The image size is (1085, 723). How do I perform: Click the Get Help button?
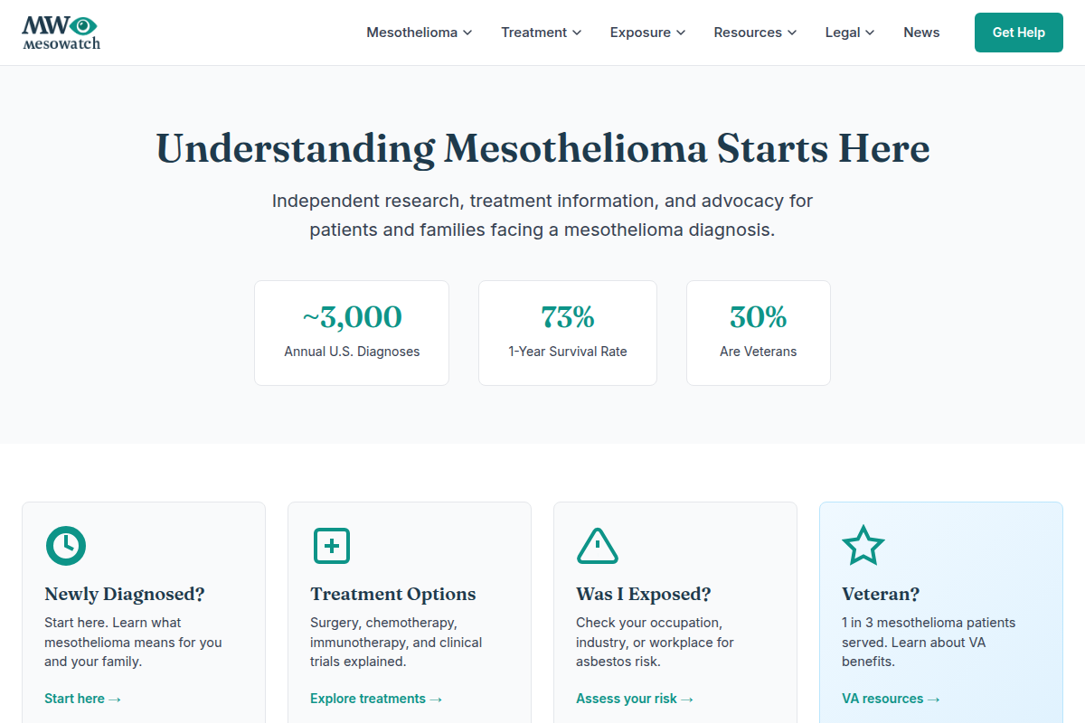1018,32
